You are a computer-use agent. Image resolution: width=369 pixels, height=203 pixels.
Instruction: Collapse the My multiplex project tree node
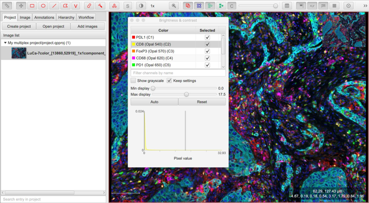(5, 43)
